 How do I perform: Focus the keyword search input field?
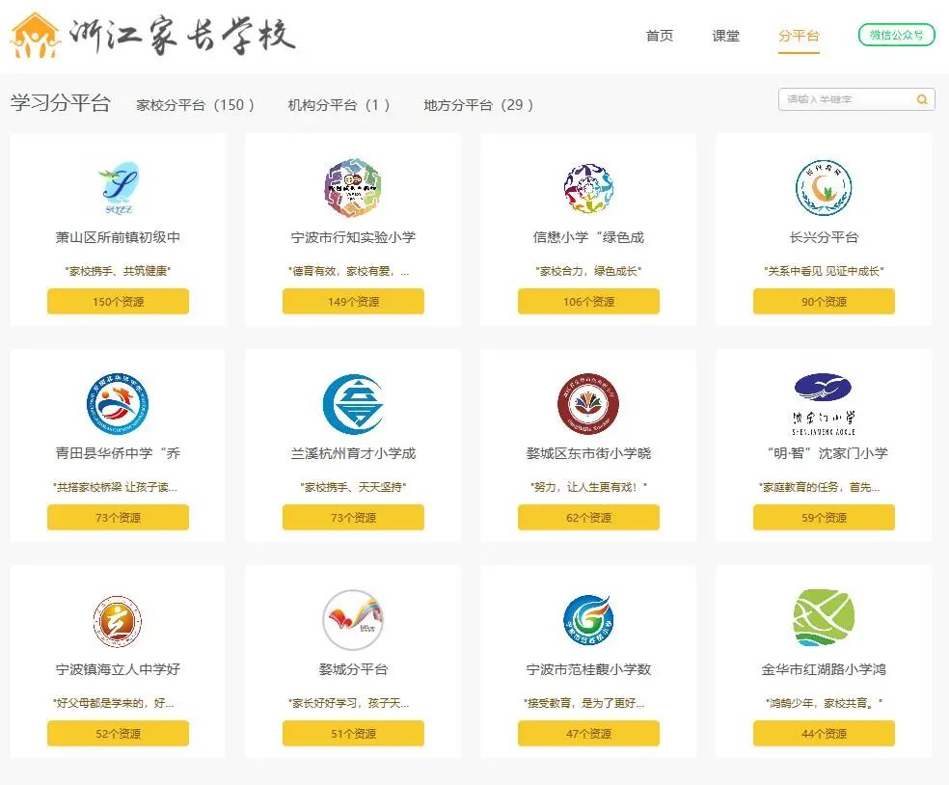tap(848, 99)
